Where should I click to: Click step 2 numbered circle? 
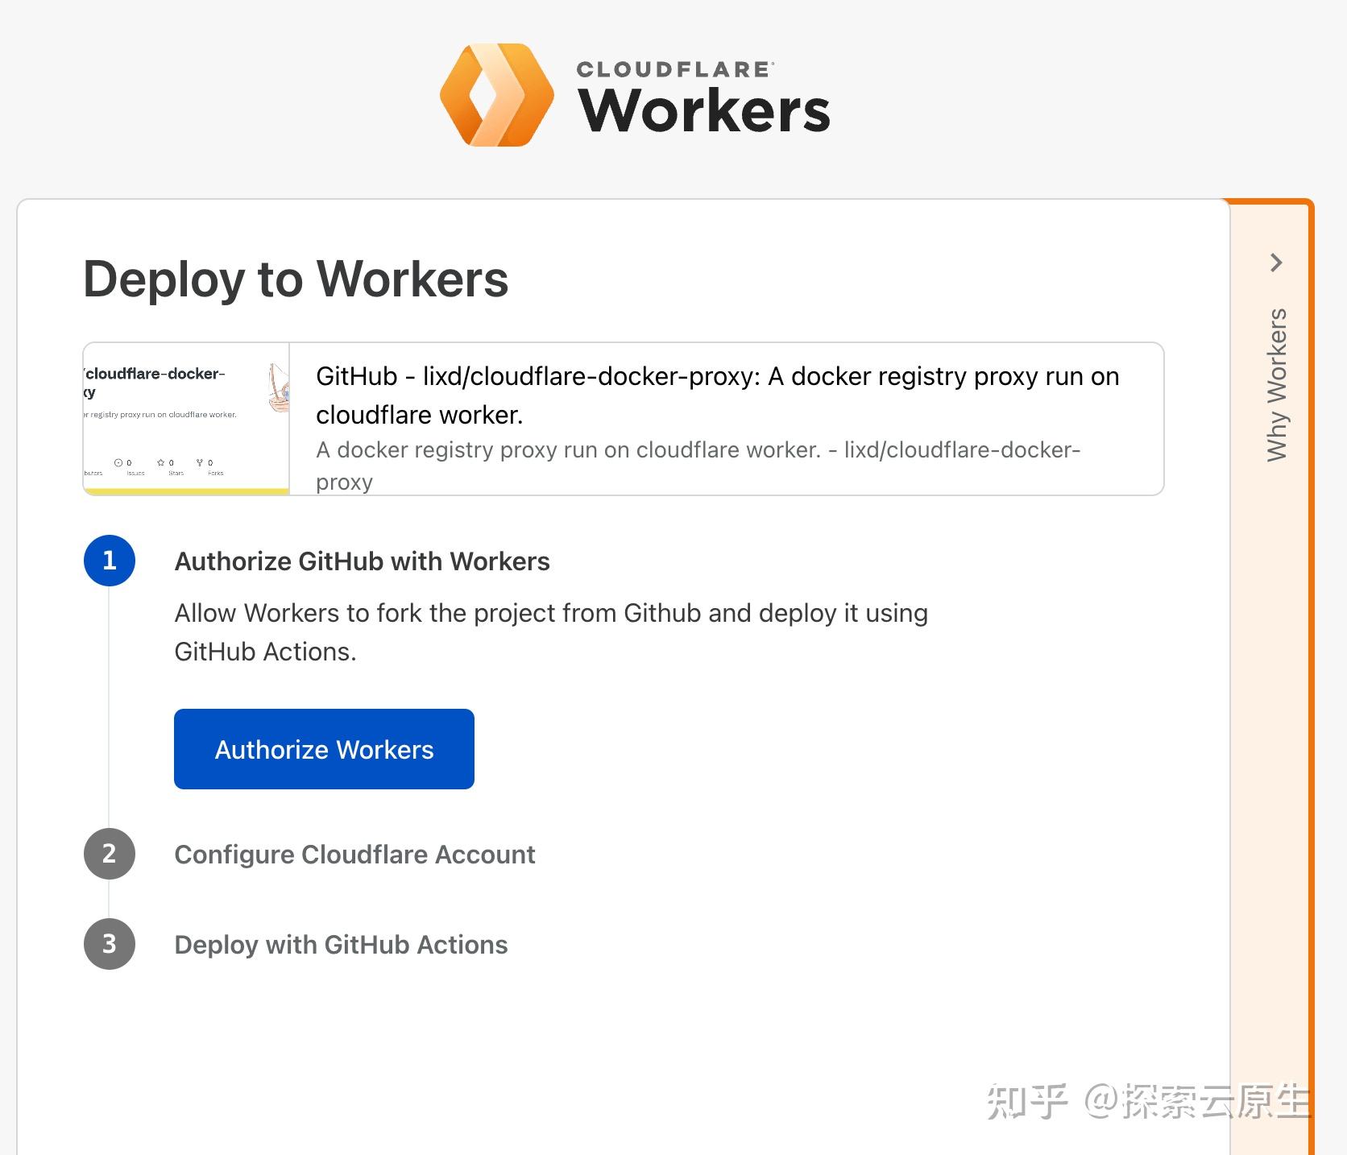point(109,854)
